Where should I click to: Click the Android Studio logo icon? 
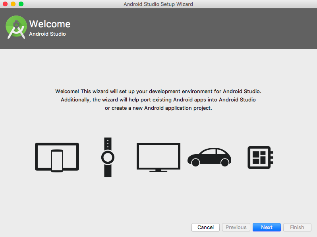point(16,27)
